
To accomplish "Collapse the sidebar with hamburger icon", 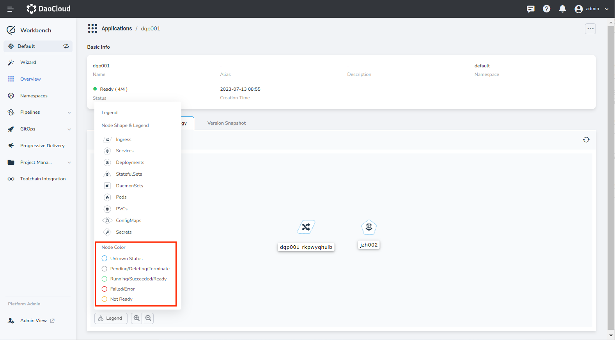I will [11, 9].
